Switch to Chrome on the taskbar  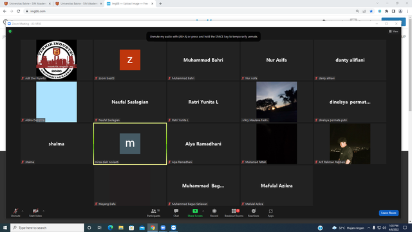[x=153, y=227]
